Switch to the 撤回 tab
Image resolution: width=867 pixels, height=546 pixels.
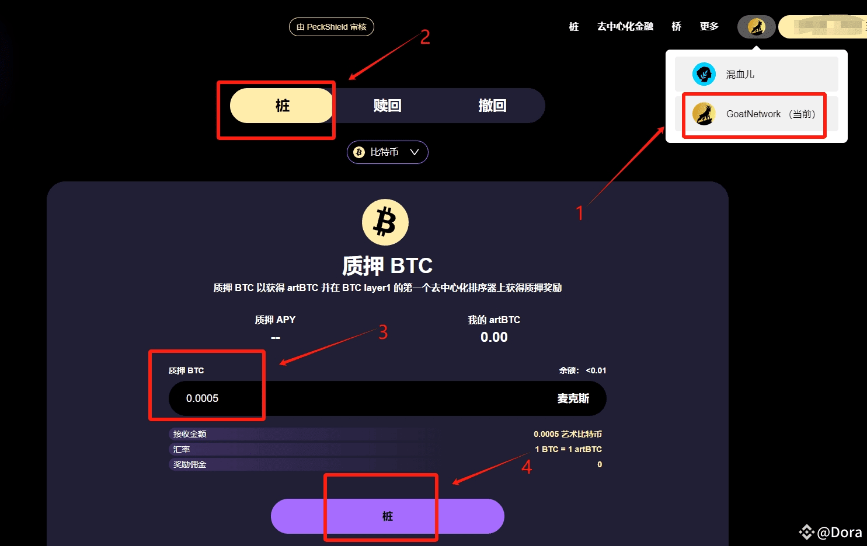click(492, 106)
